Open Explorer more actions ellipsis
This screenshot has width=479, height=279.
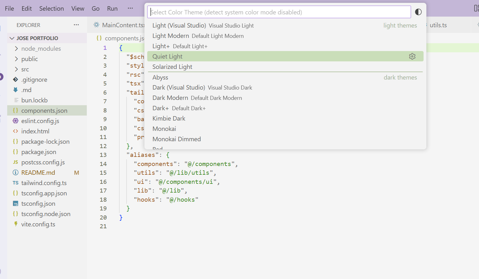pos(76,25)
